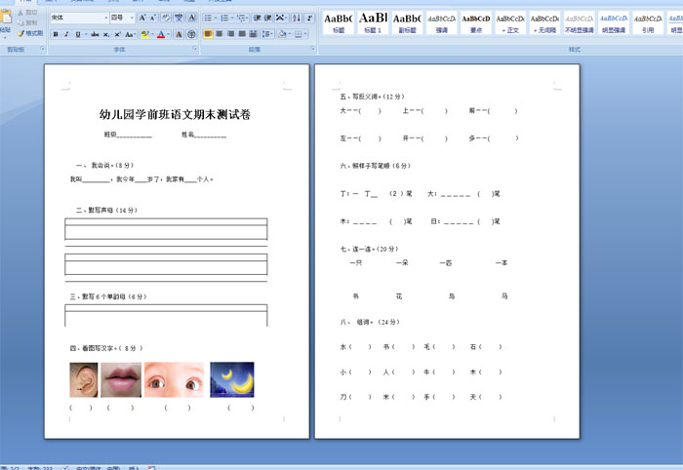683x470 pixels.
Task: Click the lips image on page one
Action: 121,380
